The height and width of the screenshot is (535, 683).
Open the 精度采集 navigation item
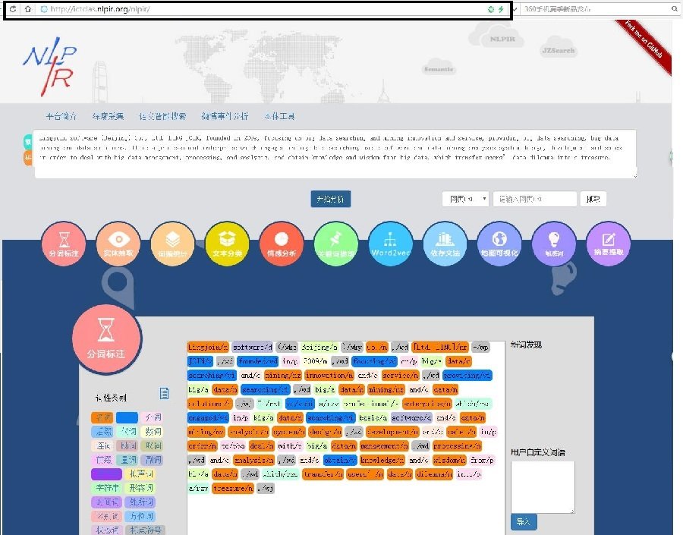point(108,116)
